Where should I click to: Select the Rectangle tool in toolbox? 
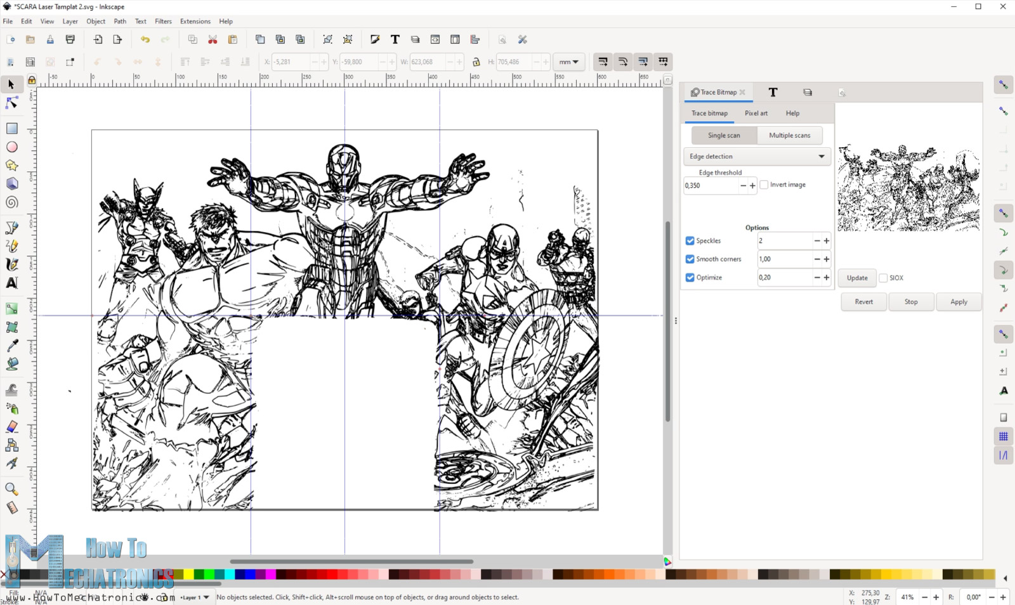click(11, 129)
